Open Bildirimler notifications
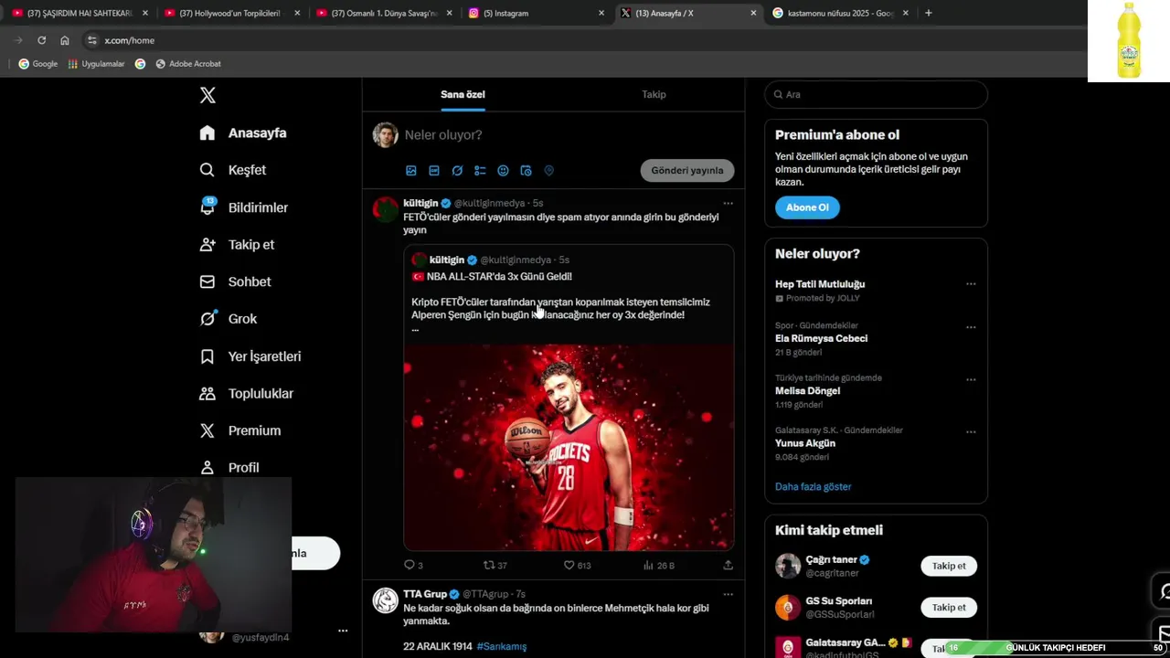This screenshot has height=658, width=1170. pyautogui.click(x=244, y=207)
